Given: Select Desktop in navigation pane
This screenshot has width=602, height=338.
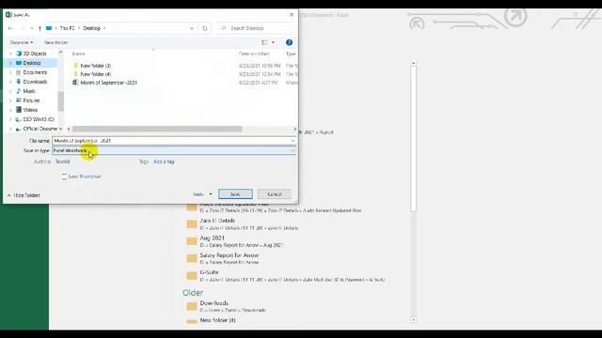Looking at the screenshot, I should 31,63.
